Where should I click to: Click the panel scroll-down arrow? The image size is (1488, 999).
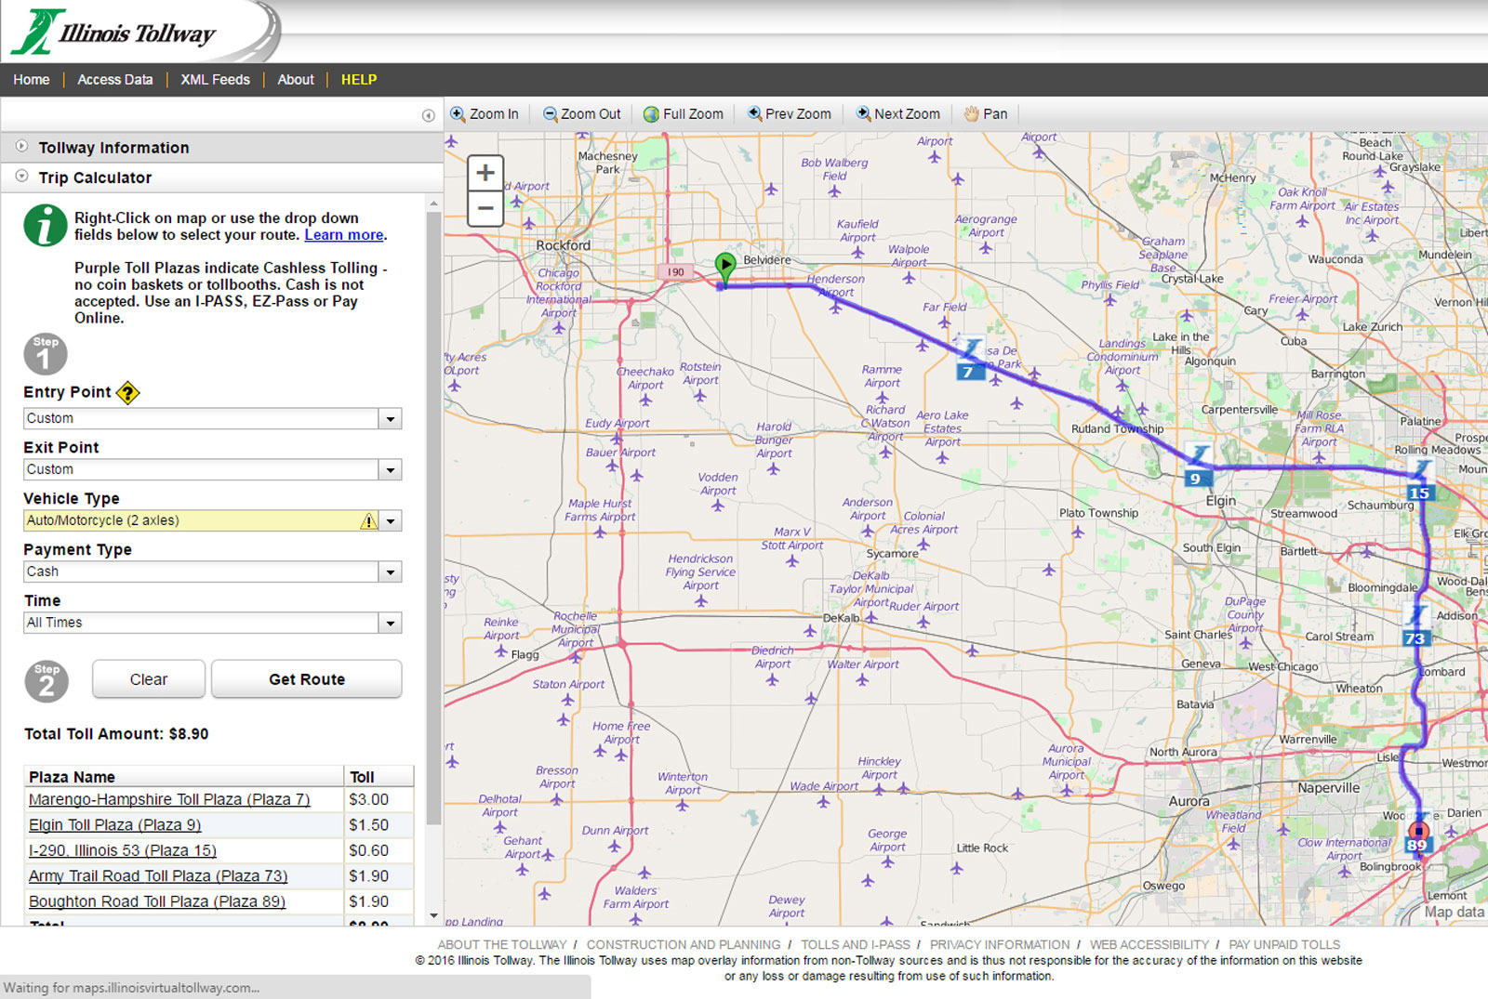pyautogui.click(x=433, y=916)
